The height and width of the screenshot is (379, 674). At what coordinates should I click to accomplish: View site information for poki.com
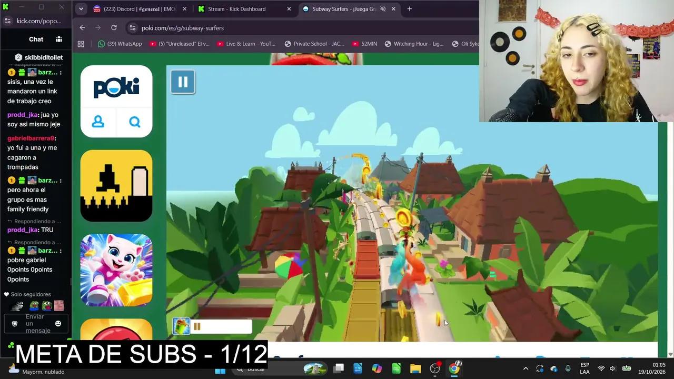pyautogui.click(x=132, y=28)
